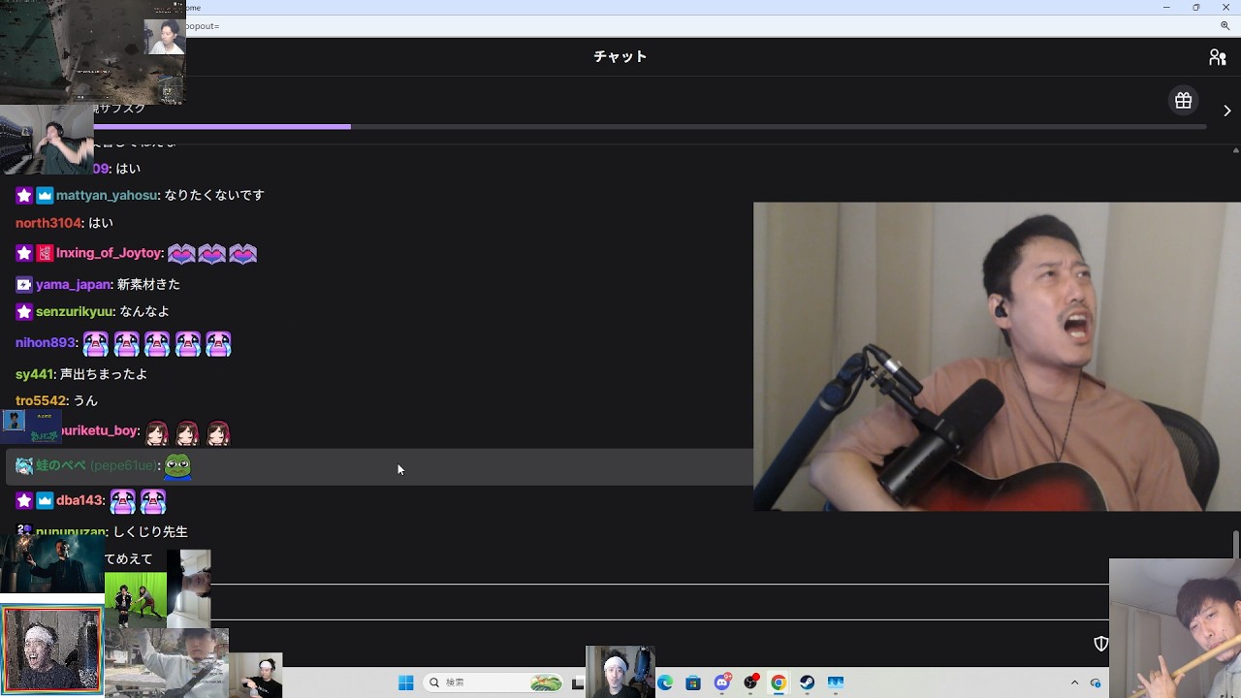Click the message text 声出ちまったよ
This screenshot has width=1241, height=698.
coord(104,374)
